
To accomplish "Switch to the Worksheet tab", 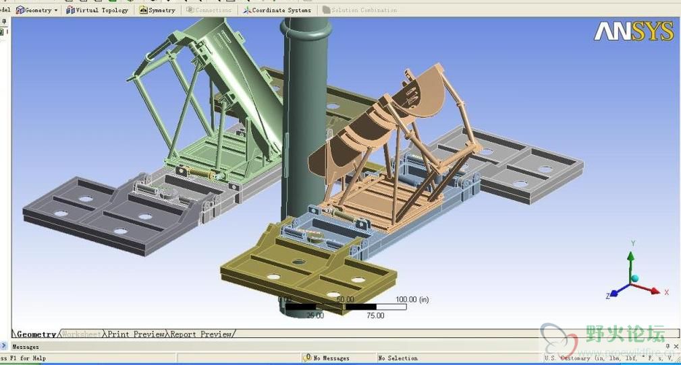I will 81,334.
